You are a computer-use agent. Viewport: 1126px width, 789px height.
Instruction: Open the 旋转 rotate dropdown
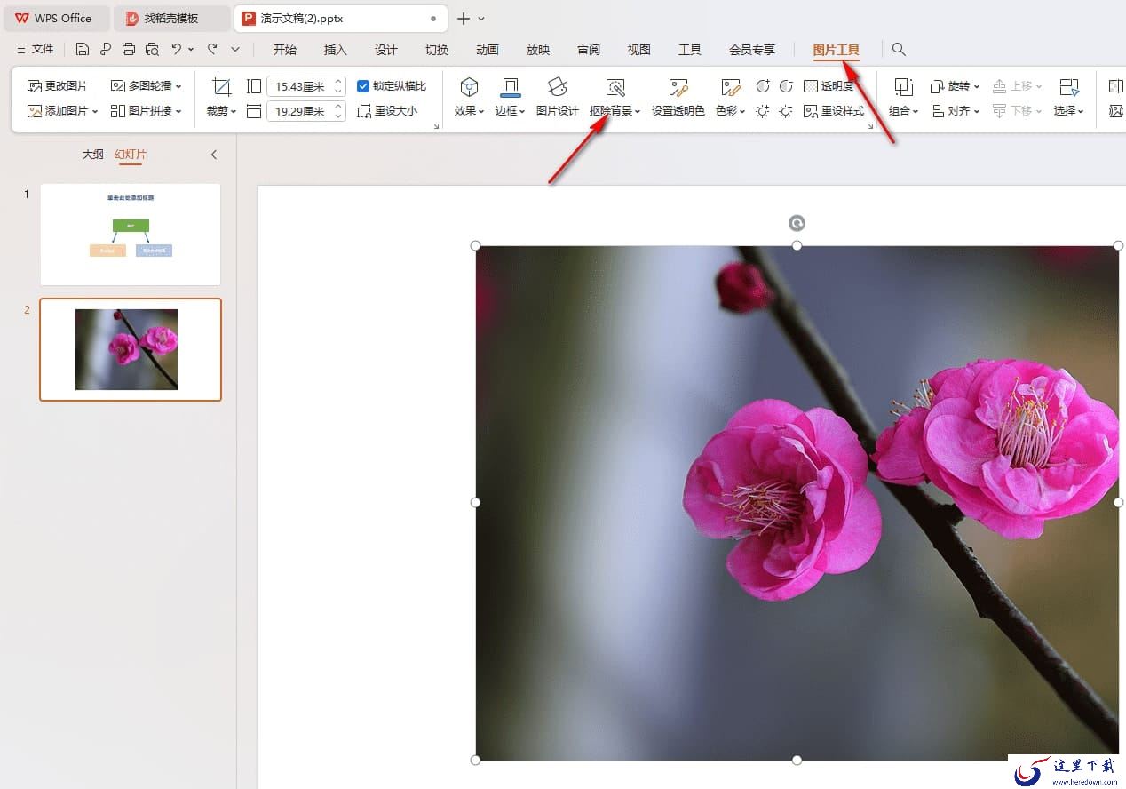956,86
